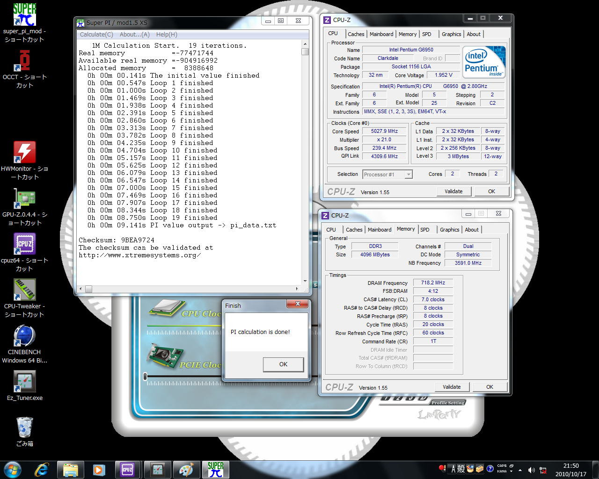Image resolution: width=599 pixels, height=479 pixels.
Task: Click the NB Frequency value '3591.0 MHz'
Action: 468,263
